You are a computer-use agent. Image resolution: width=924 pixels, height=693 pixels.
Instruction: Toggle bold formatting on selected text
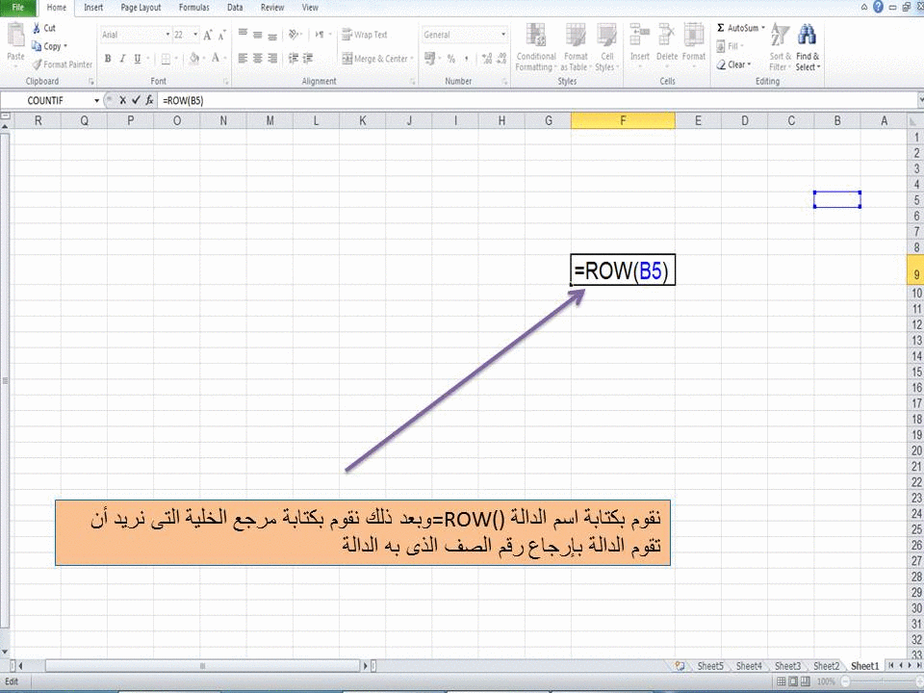coord(107,58)
